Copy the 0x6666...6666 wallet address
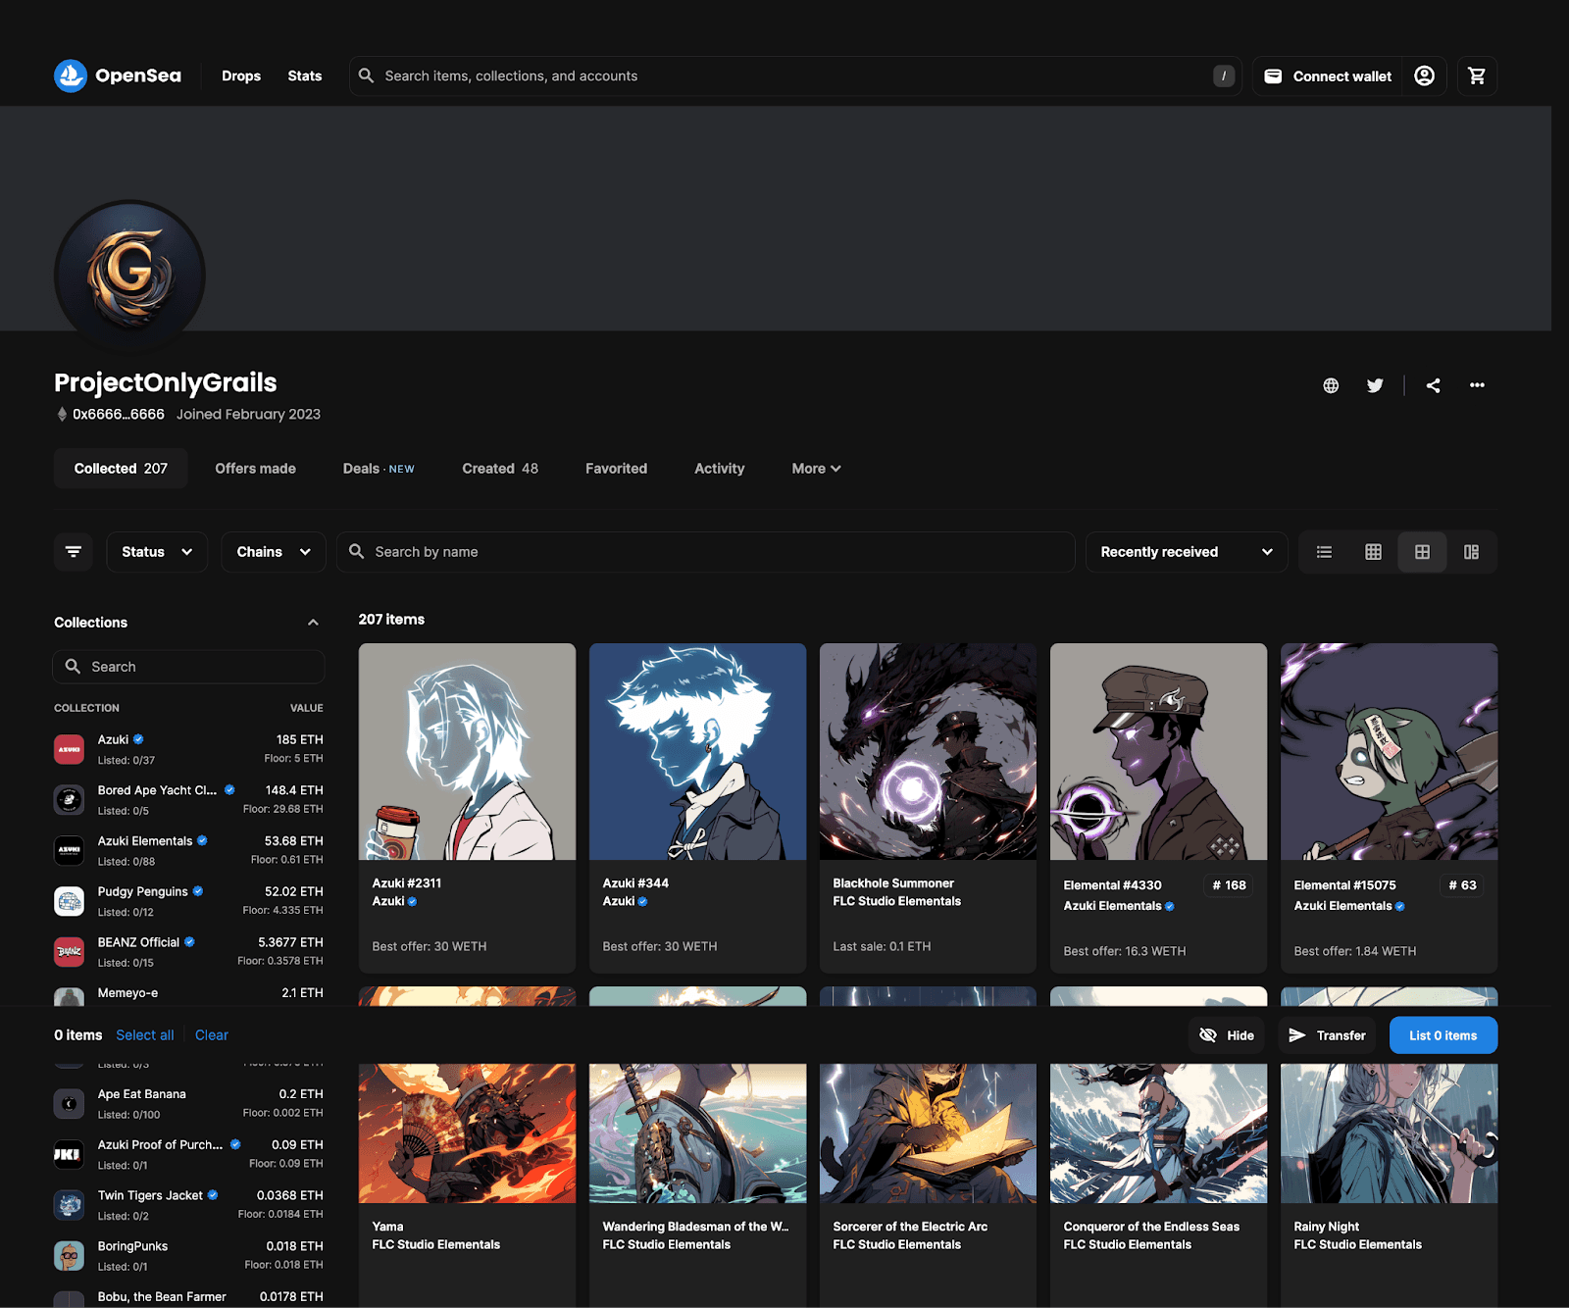1569x1308 pixels. click(x=119, y=414)
